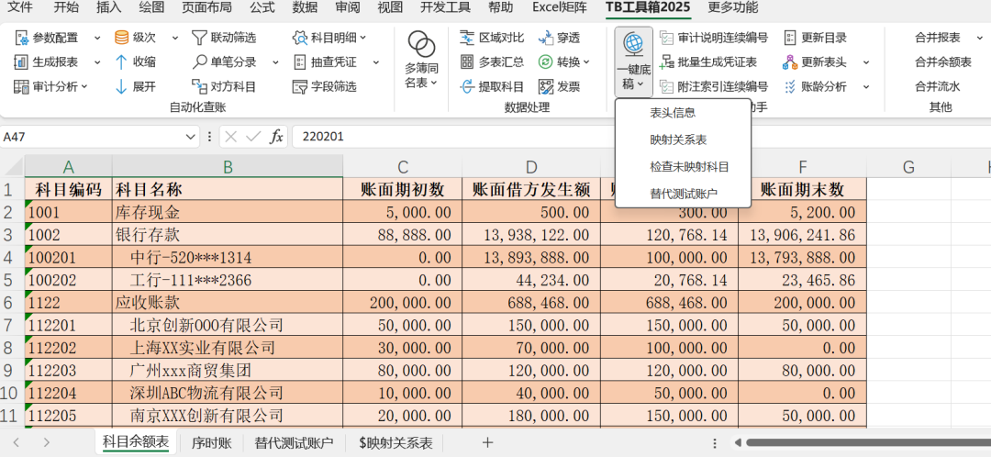Click cell with value 13,938,122.00
The image size is (991, 457).
(x=531, y=235)
